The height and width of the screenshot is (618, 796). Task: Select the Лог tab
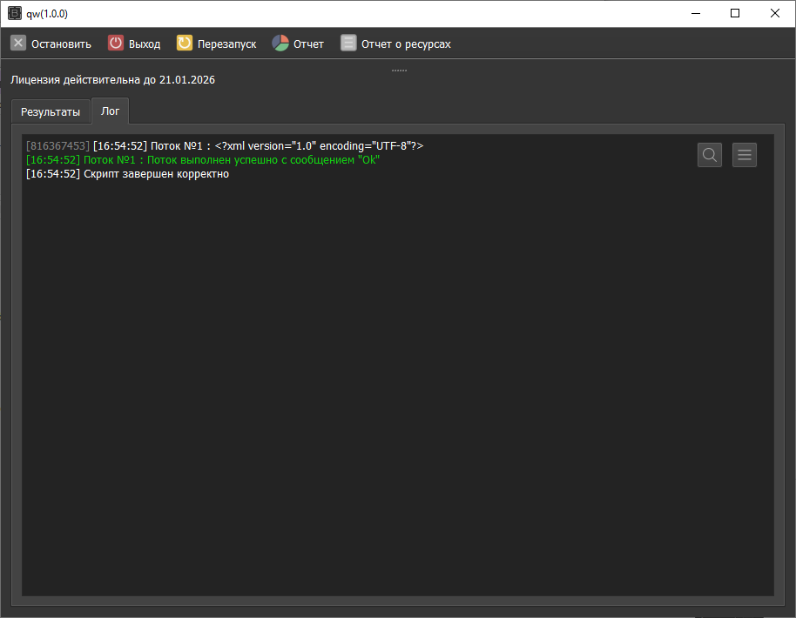coord(111,111)
